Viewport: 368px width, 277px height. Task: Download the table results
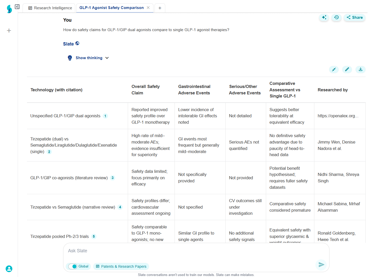[x=360, y=69]
